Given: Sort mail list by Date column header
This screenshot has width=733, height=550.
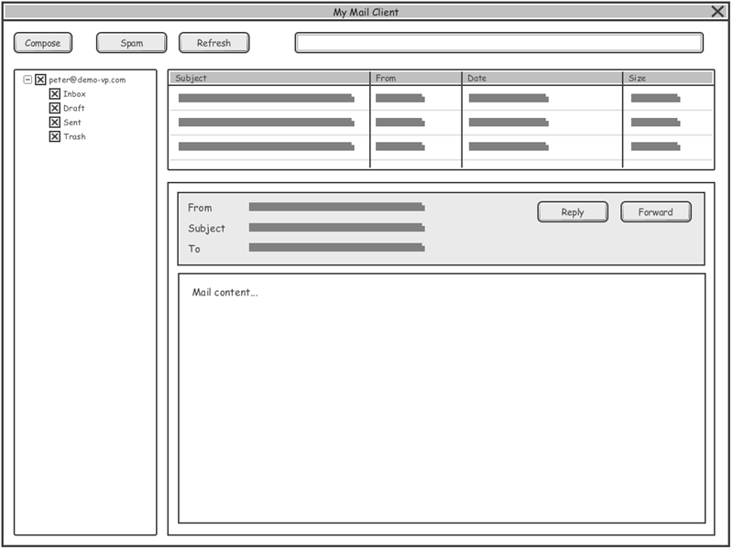Looking at the screenshot, I should point(542,79).
